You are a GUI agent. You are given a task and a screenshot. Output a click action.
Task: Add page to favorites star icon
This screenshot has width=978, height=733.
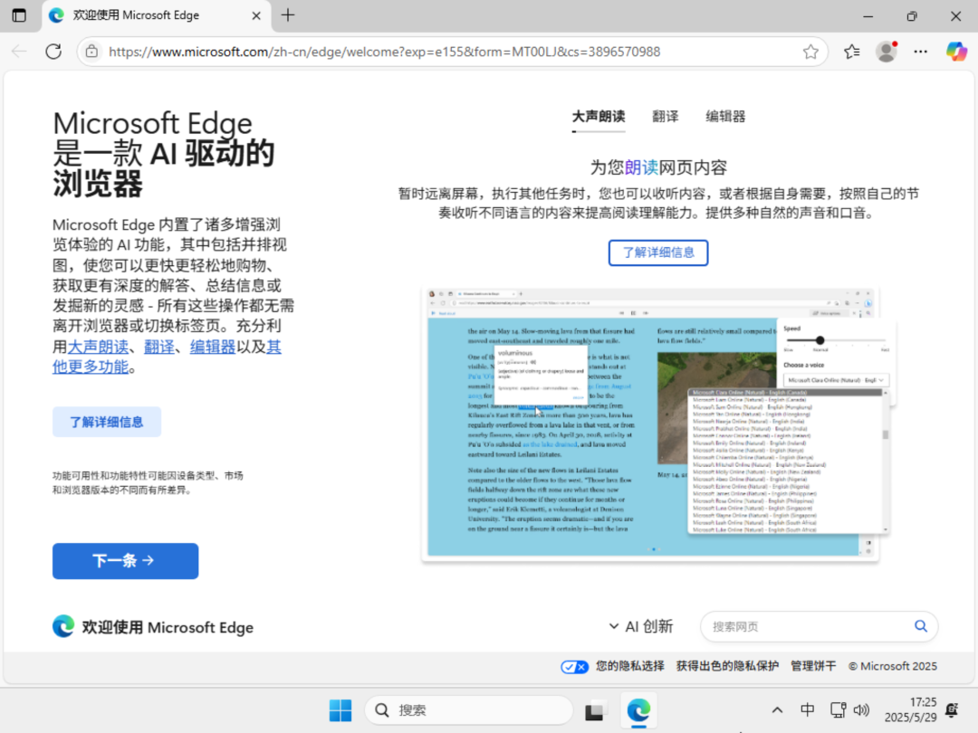(810, 52)
